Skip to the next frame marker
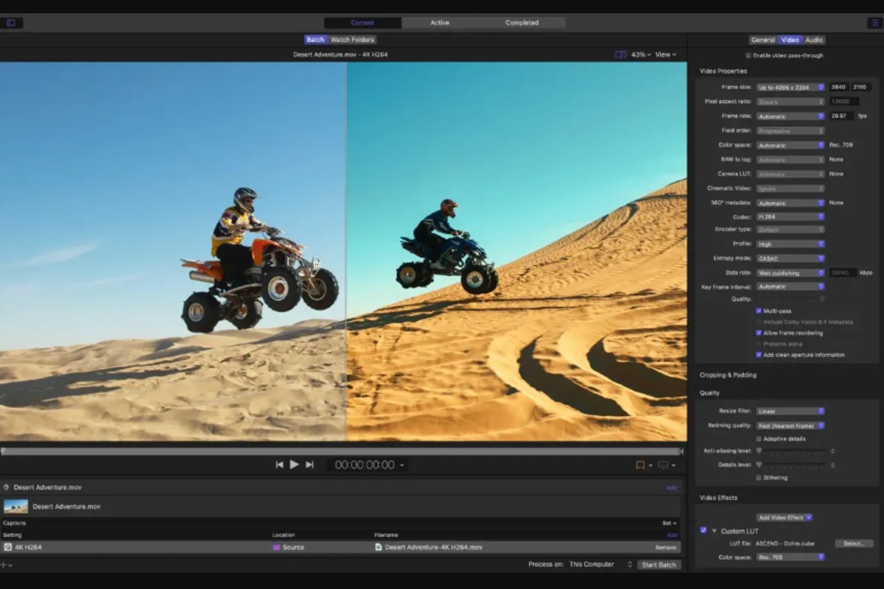The image size is (884, 589). coord(309,465)
